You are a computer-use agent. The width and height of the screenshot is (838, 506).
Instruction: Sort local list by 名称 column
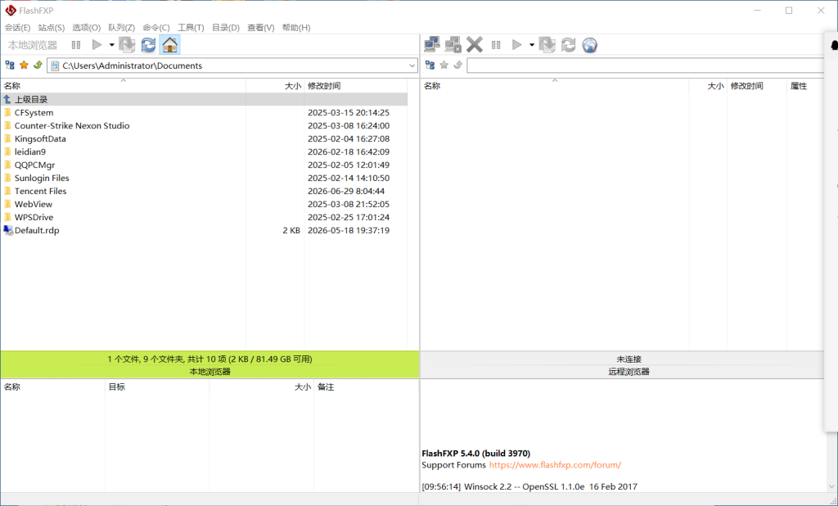[123, 86]
